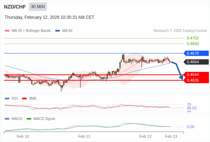210x142 pixels.
Task: Click the Research © 2026 Trading Central credit
Action: [180, 31]
